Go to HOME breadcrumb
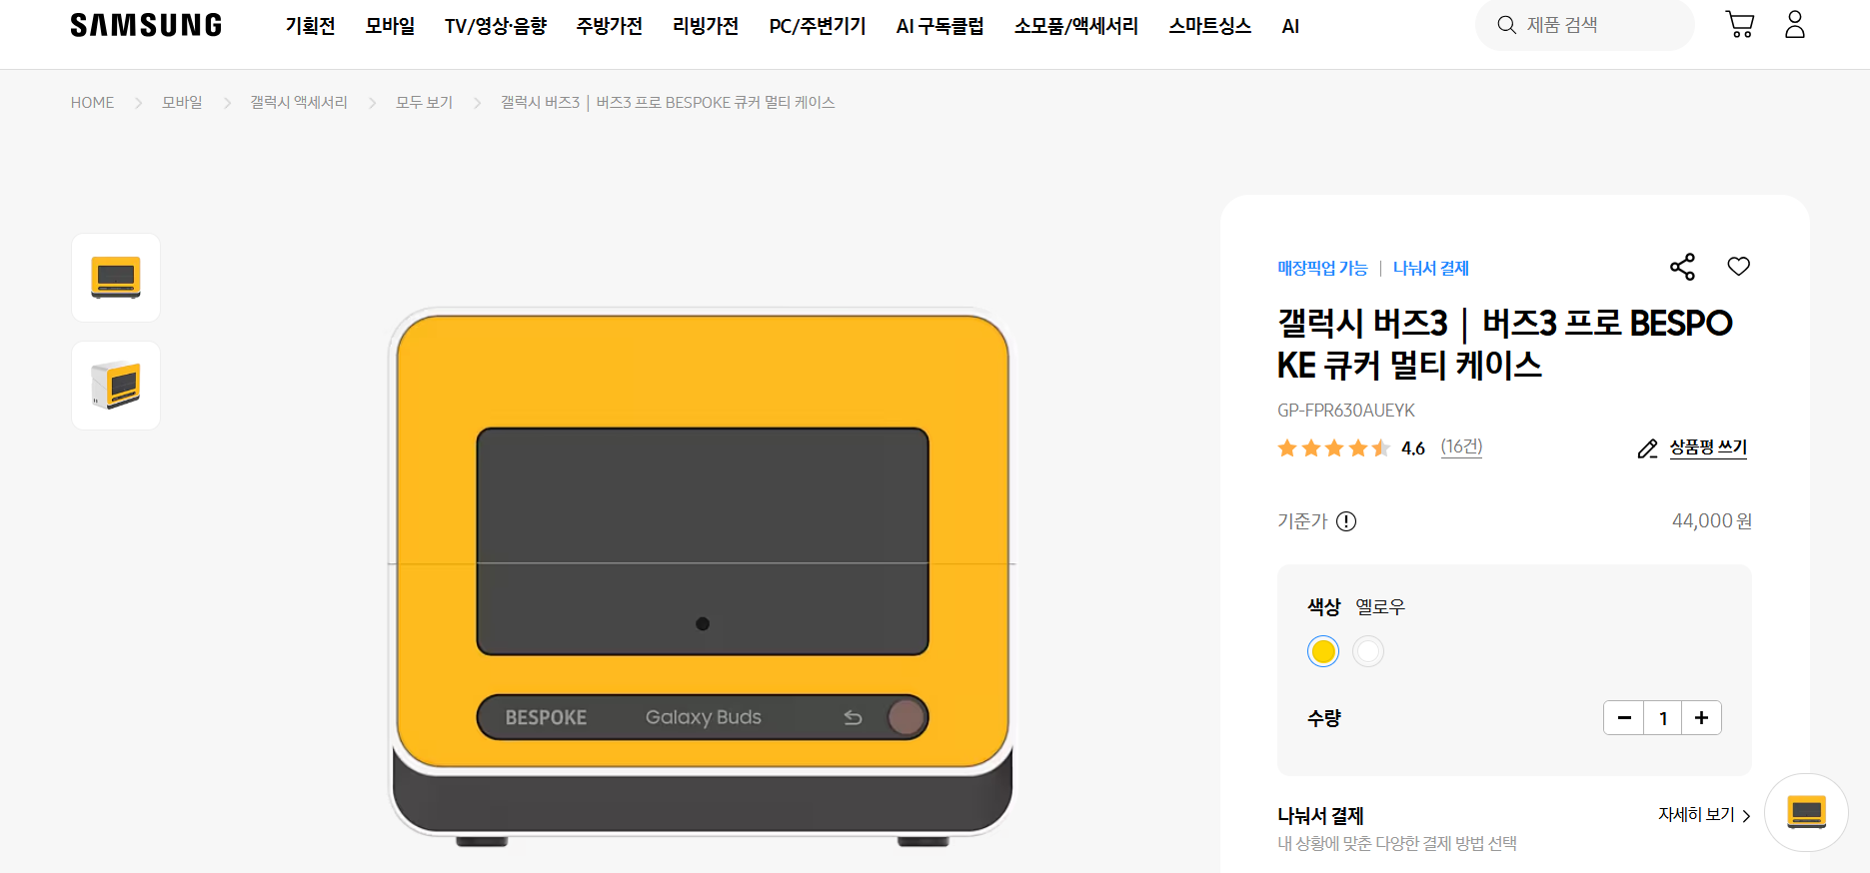 [x=92, y=103]
